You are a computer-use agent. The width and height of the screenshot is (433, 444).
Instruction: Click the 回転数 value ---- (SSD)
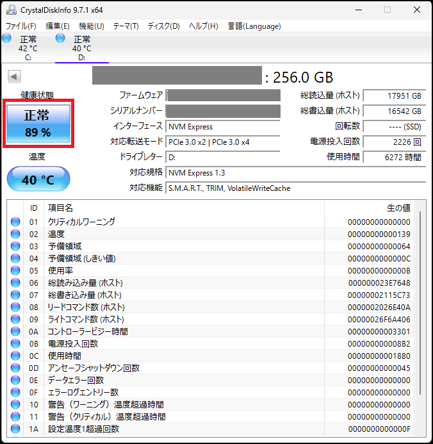tap(394, 126)
